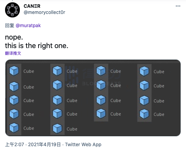This screenshot has width=186, height=152.
Task: Click the 翻译推文 translate tweet link
Action: [13, 53]
